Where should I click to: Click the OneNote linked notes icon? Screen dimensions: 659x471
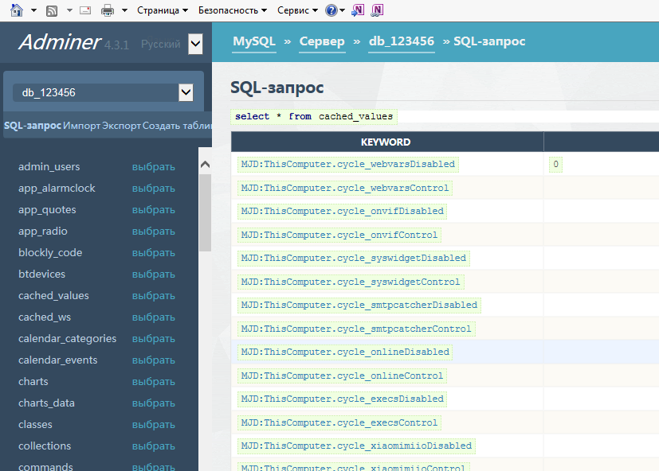point(377,10)
